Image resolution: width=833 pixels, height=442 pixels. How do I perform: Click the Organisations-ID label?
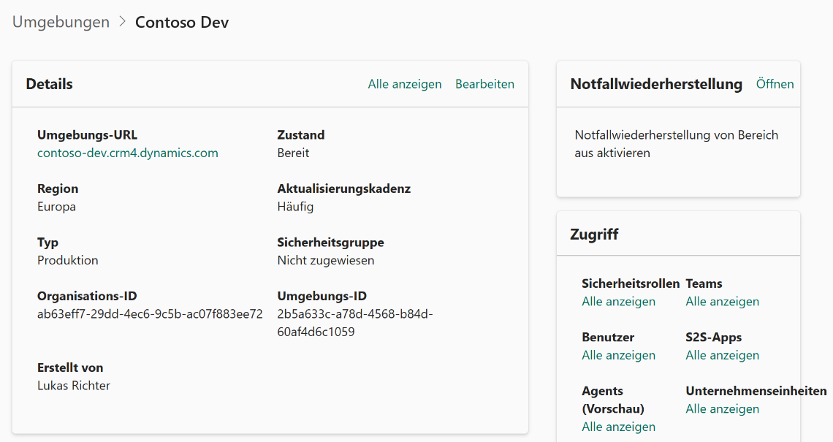tap(87, 296)
